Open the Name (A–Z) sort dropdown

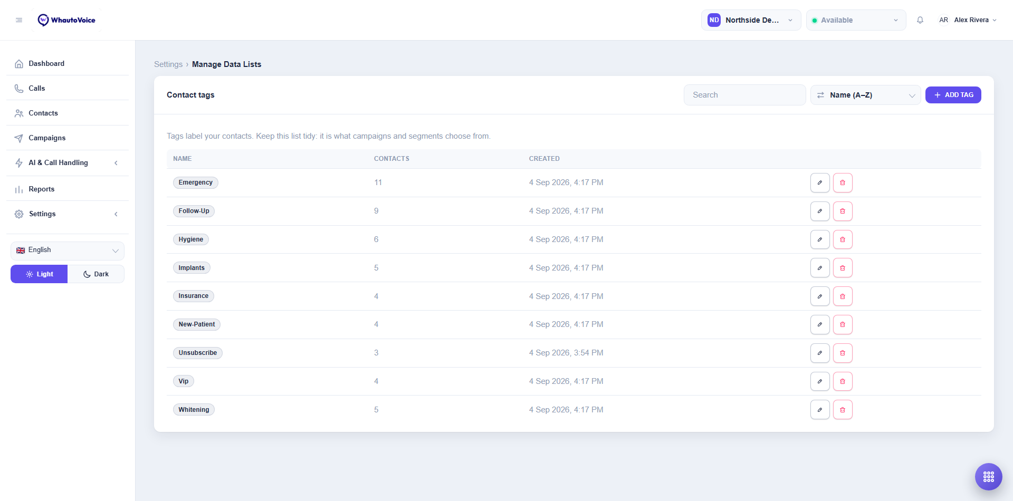pyautogui.click(x=865, y=95)
